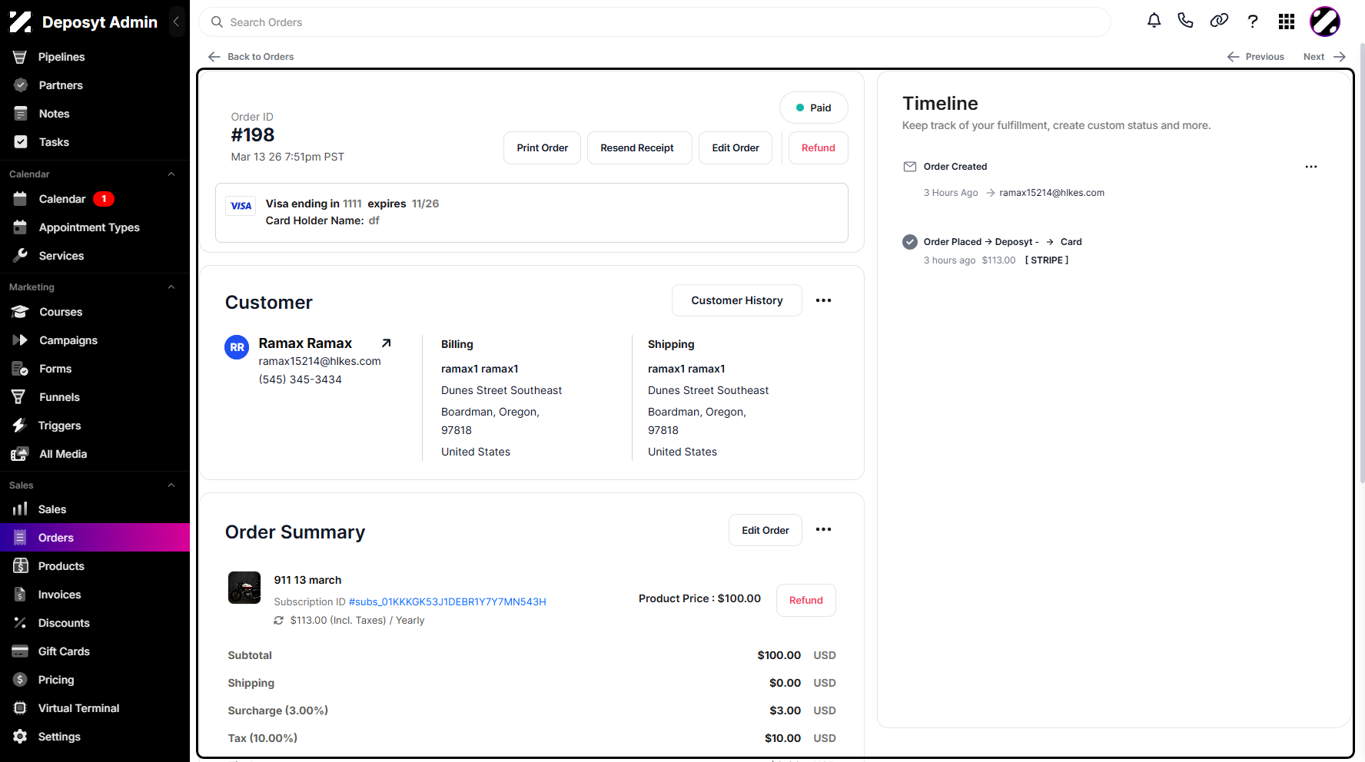Open the notifications bell
Image resolution: width=1365 pixels, height=762 pixels.
[x=1154, y=21]
